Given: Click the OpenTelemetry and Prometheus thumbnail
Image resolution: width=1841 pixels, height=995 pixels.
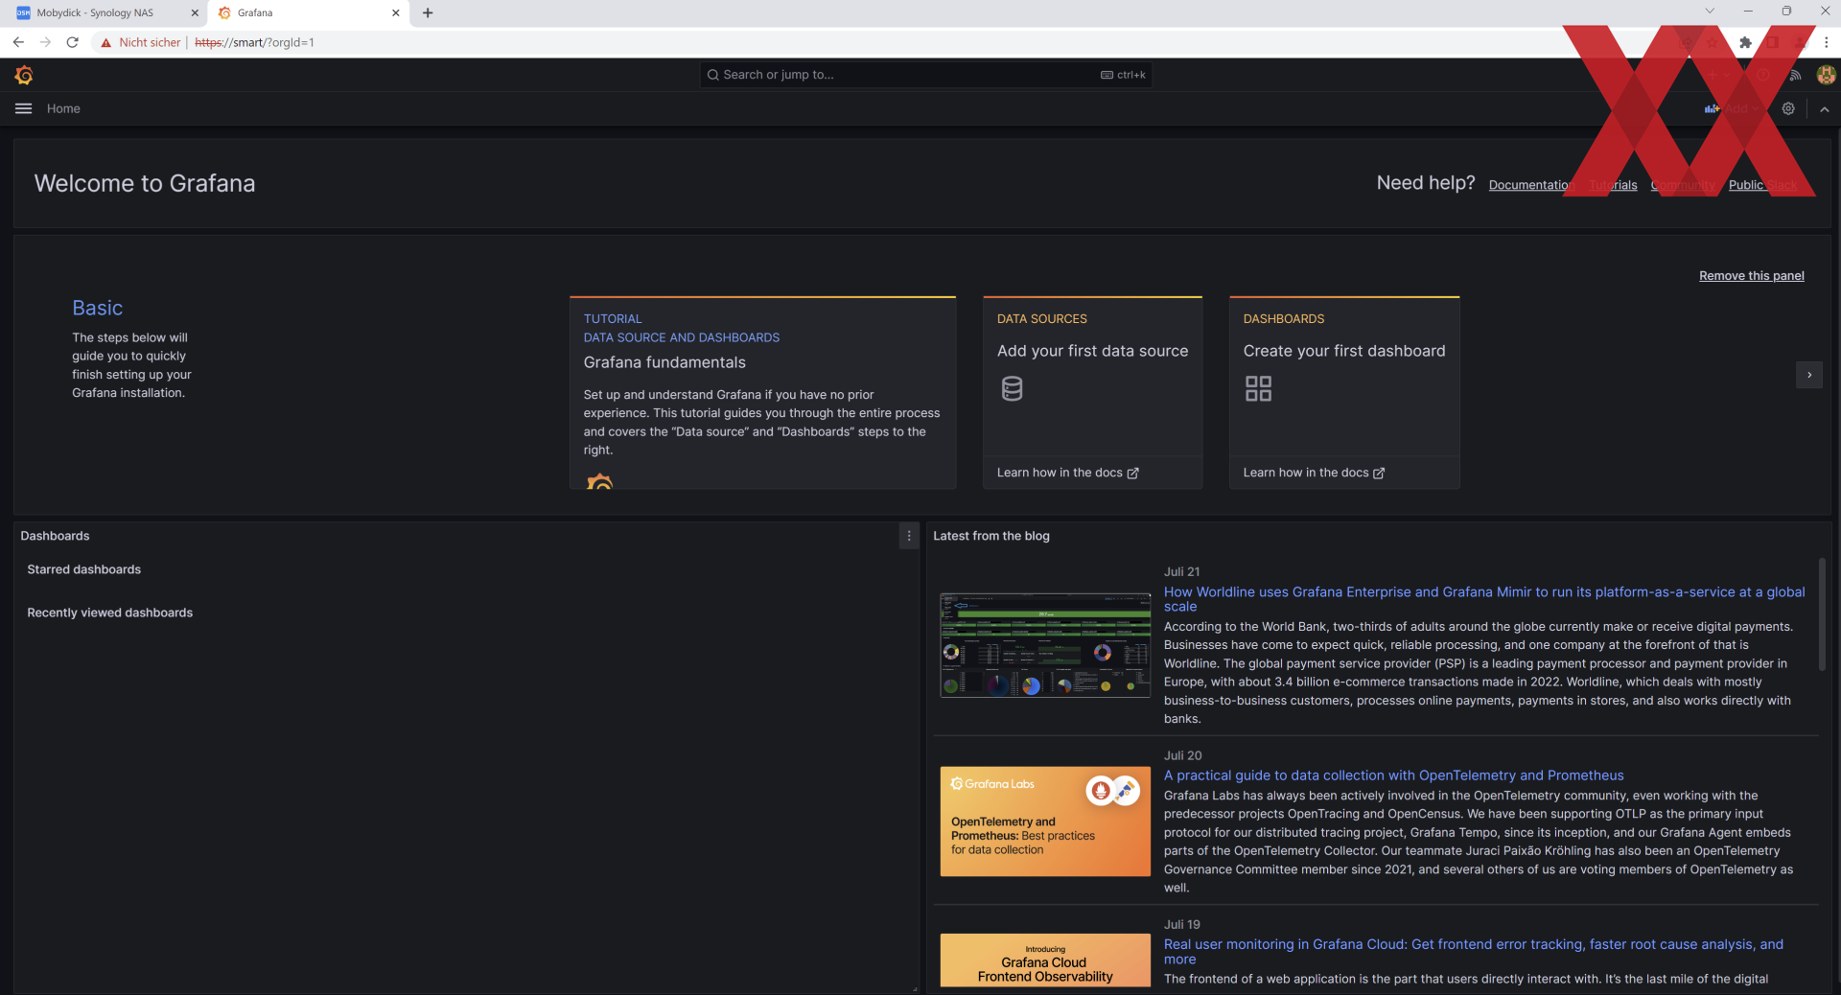Looking at the screenshot, I should click(1045, 821).
